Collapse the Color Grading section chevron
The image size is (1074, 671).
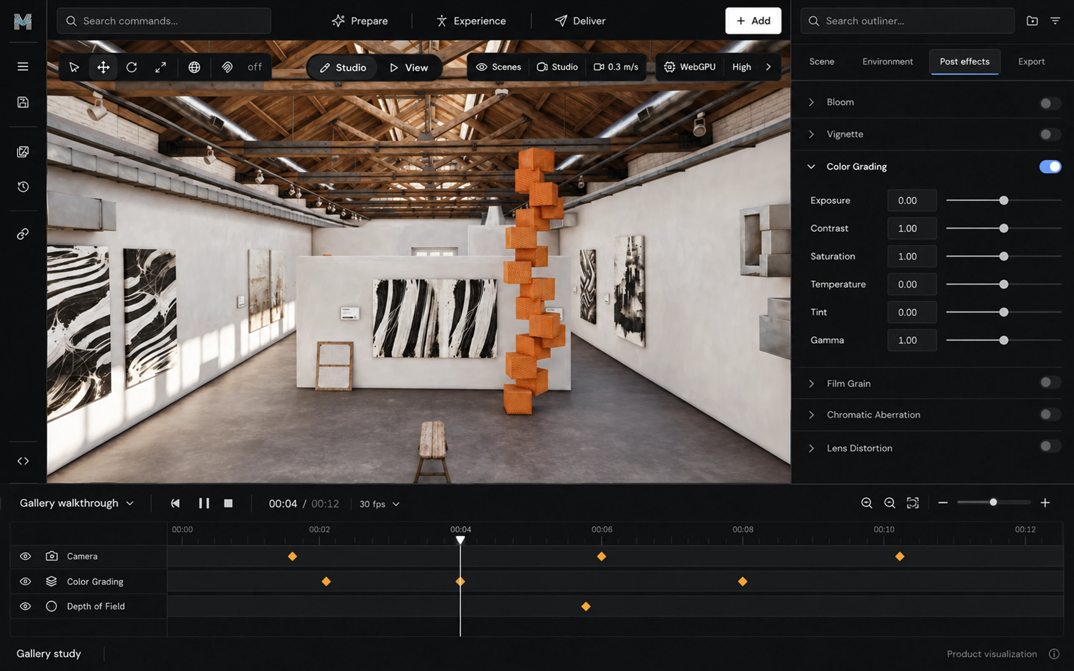click(x=811, y=166)
